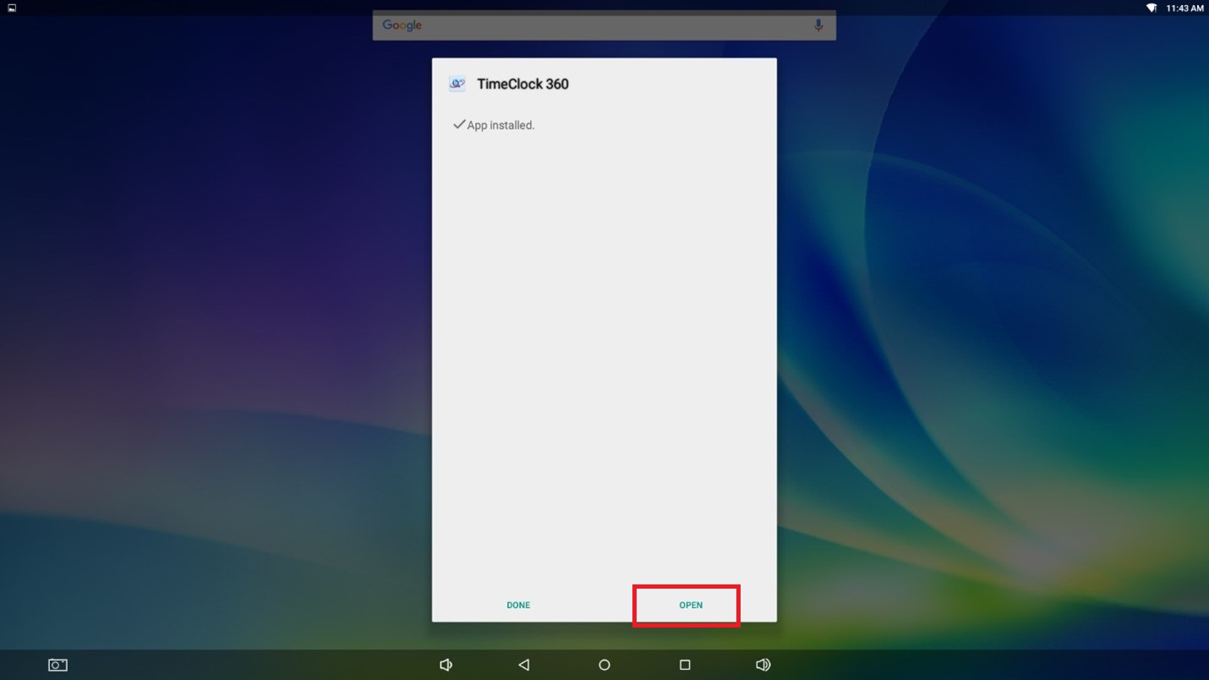Tap the TimeClock 360 app icon in dialog

(457, 84)
